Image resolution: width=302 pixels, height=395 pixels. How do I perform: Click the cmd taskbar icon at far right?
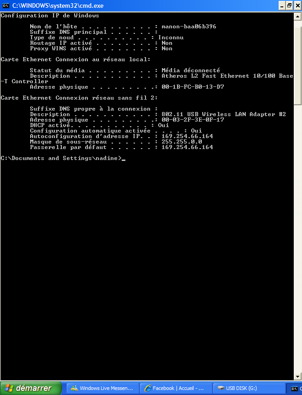tap(294, 388)
